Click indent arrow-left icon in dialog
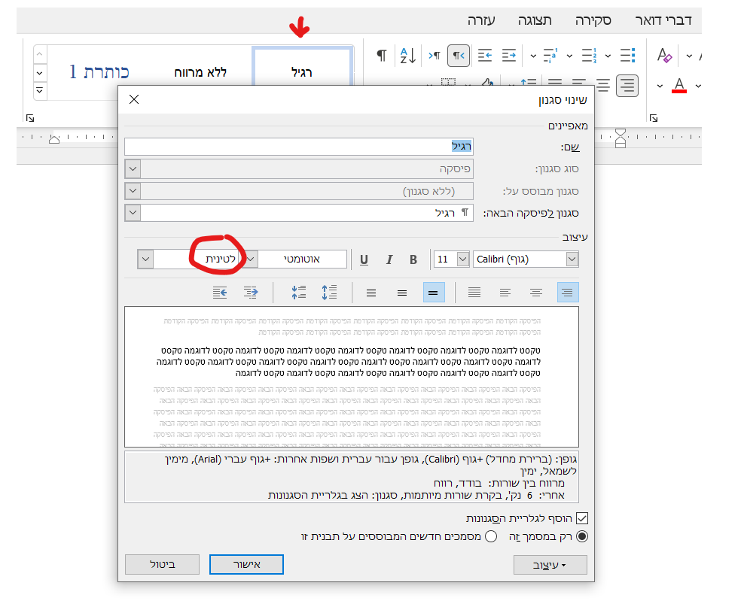The width and height of the screenshot is (744, 616). click(220, 293)
